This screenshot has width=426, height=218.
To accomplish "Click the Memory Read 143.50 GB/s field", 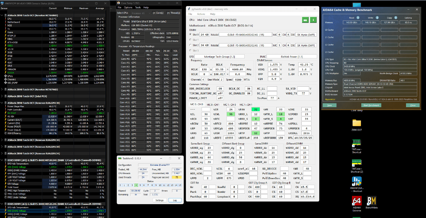I will (x=351, y=22).
